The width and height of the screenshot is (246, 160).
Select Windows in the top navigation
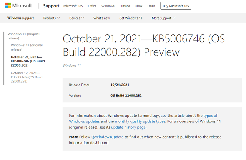tap(108, 6)
